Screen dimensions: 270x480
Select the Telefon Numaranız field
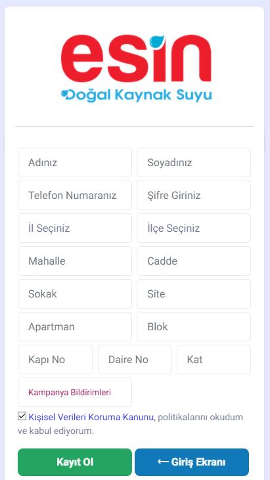(x=75, y=195)
